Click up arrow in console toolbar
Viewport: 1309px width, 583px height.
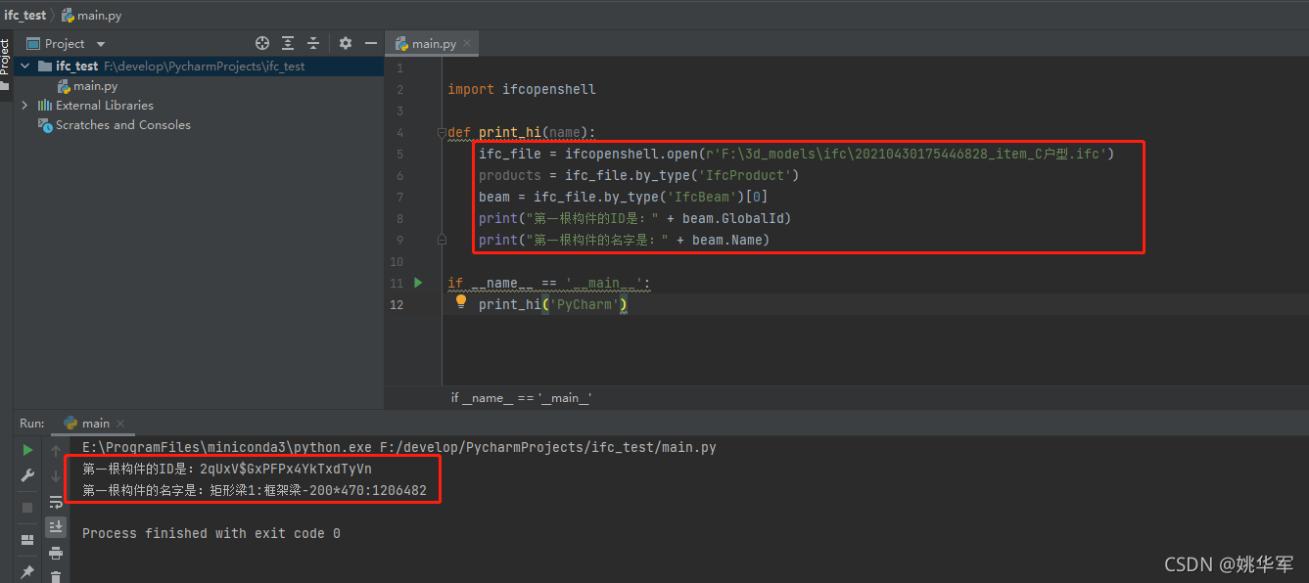pyautogui.click(x=56, y=450)
